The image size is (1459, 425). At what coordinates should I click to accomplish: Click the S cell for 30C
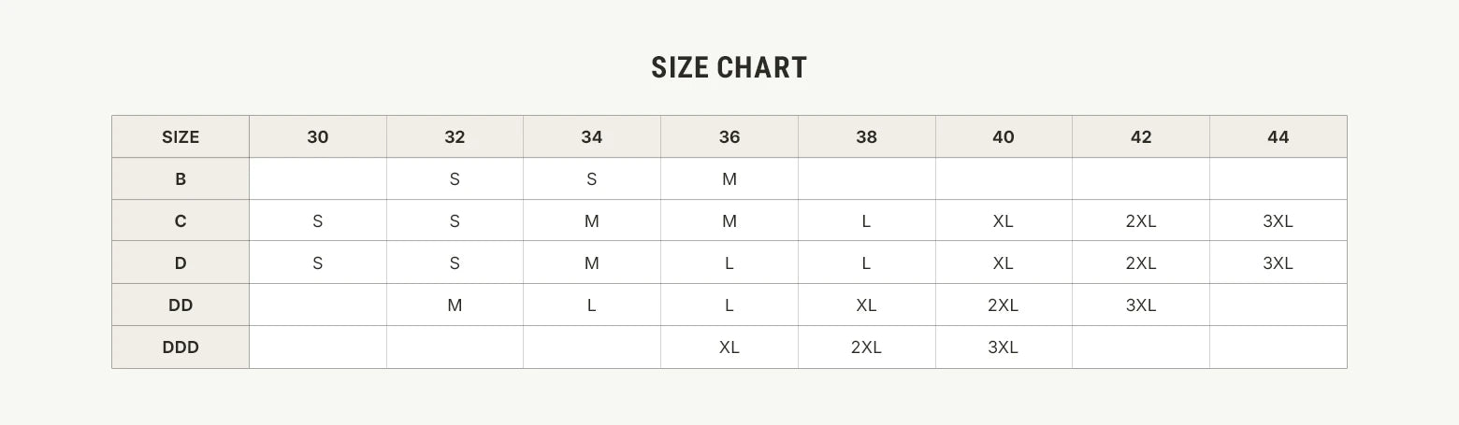(x=318, y=220)
